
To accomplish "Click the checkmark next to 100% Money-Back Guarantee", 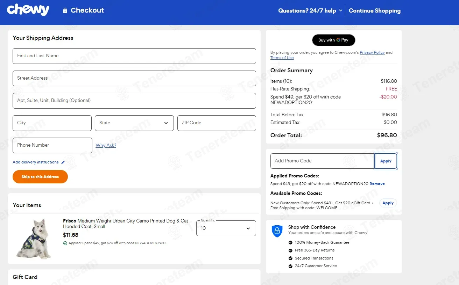I will click(x=290, y=242).
